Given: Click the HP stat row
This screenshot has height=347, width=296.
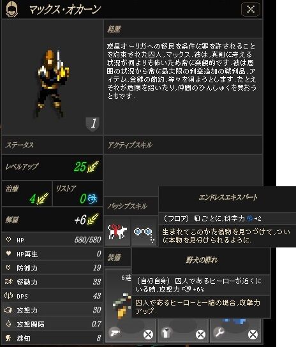Looking at the screenshot, I should pos(52,240).
